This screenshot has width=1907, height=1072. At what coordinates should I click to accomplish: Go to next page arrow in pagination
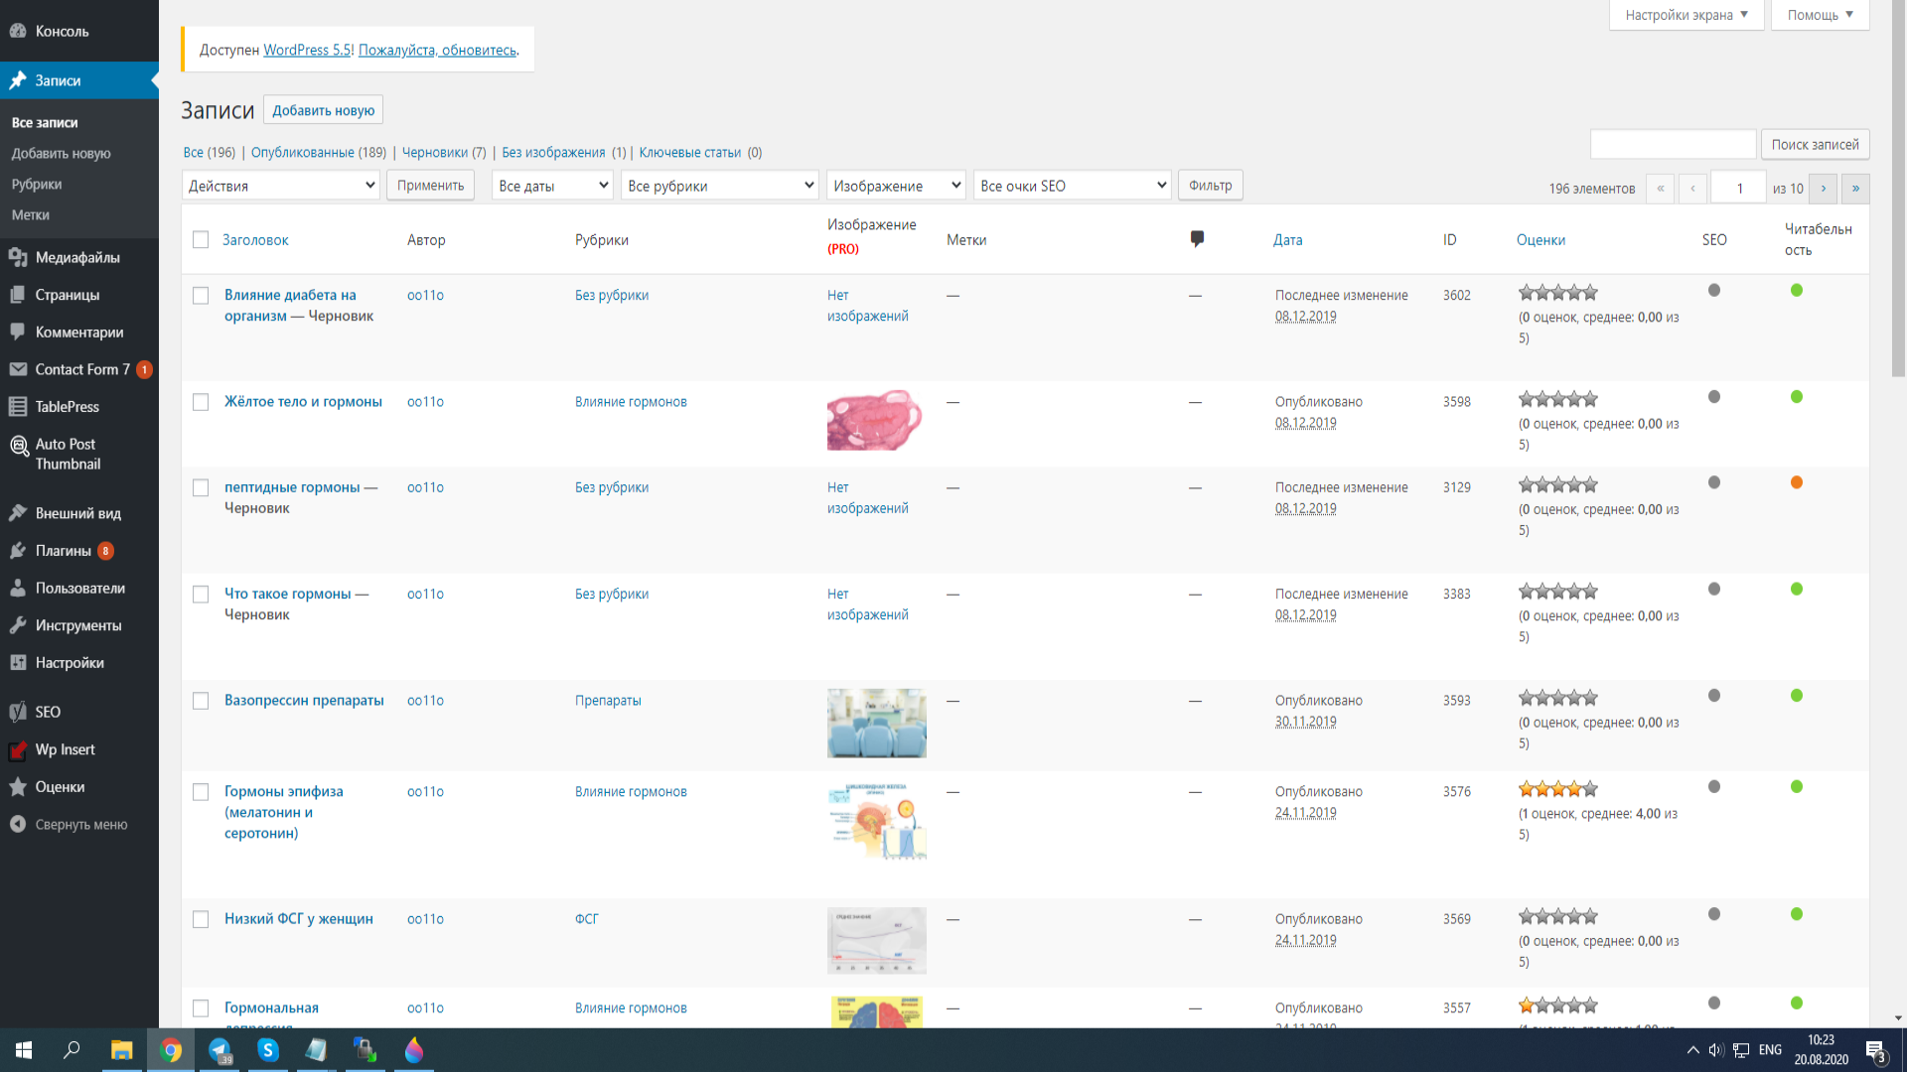[x=1823, y=189]
